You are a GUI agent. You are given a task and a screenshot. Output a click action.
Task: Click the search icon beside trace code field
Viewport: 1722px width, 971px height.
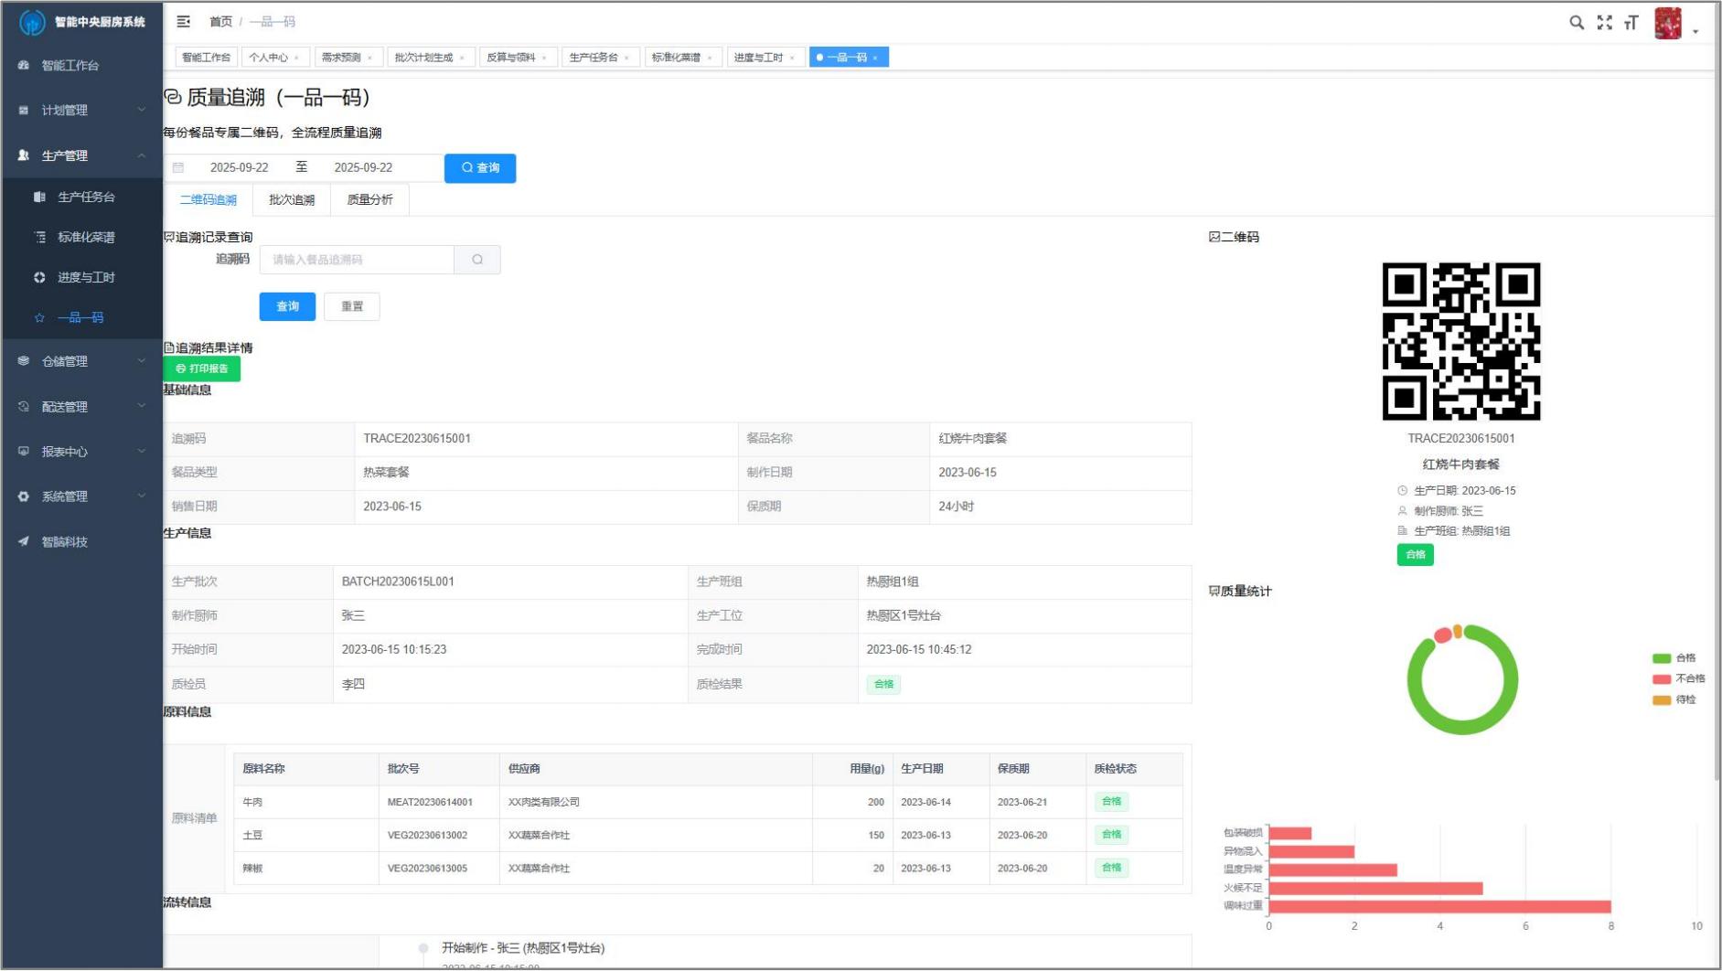(x=477, y=260)
